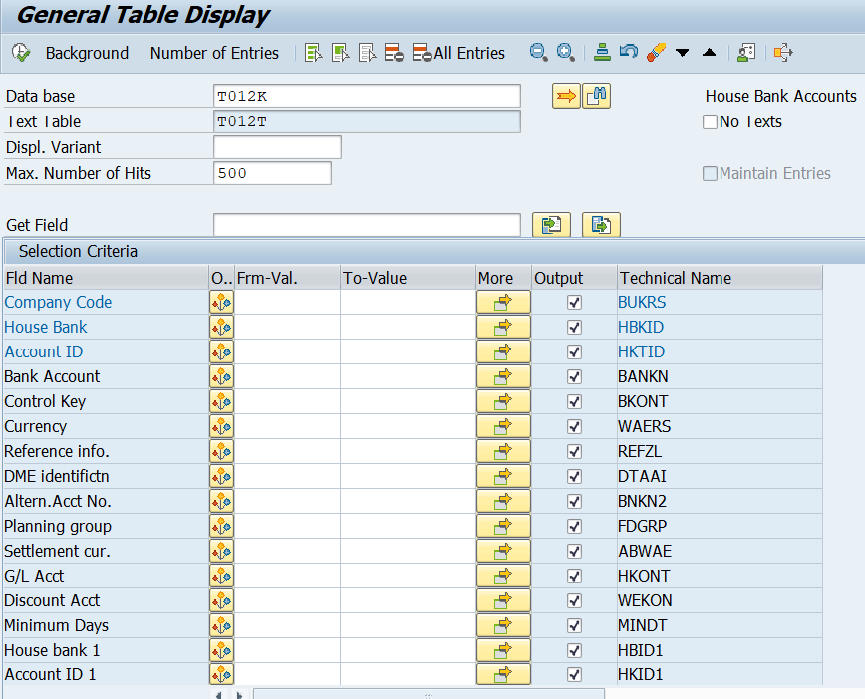Click Technical Name column header
Screen dimensions: 865x699
pyautogui.click(x=720, y=278)
